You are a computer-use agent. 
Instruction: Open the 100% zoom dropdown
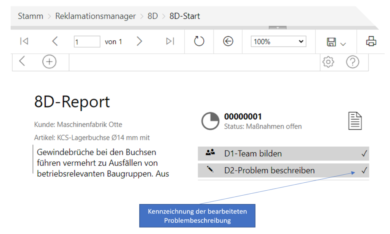point(278,41)
